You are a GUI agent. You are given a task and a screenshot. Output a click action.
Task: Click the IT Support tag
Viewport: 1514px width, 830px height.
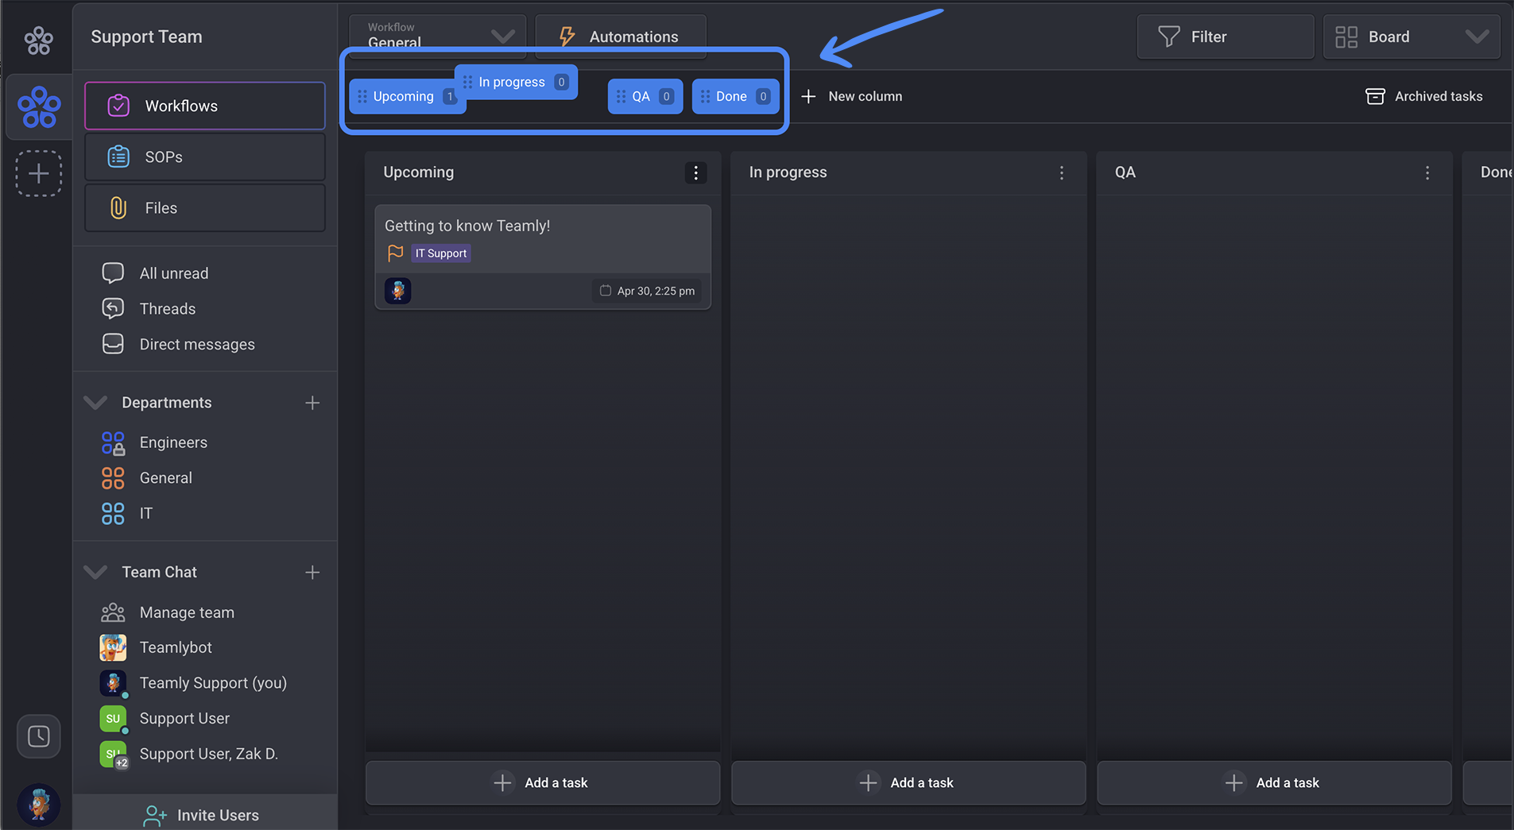[x=441, y=253]
